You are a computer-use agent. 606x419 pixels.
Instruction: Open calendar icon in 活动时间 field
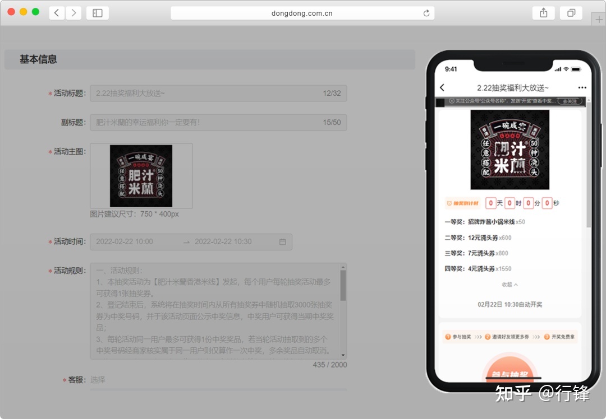pyautogui.click(x=282, y=242)
